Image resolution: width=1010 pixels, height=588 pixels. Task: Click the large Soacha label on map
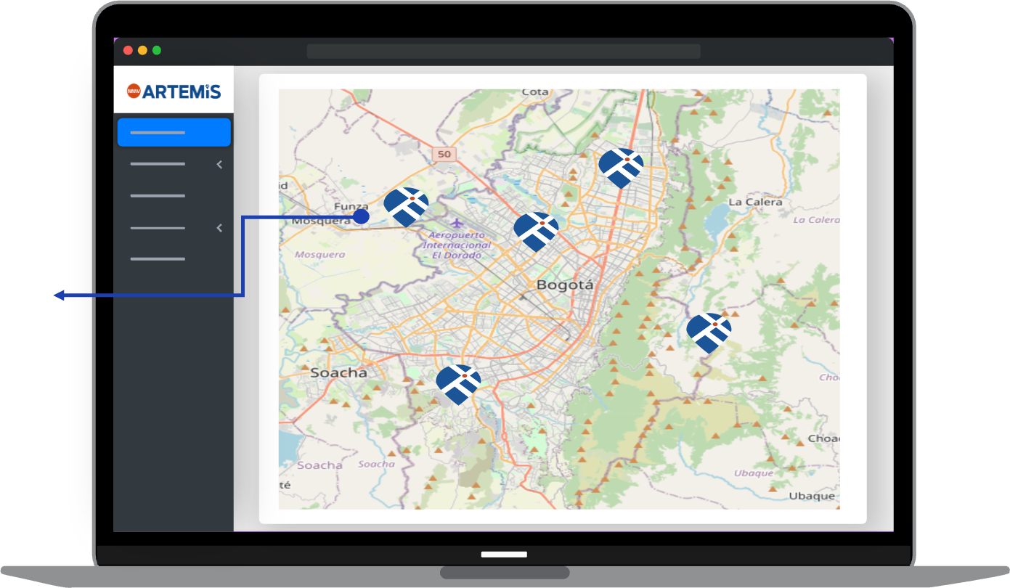tap(338, 372)
